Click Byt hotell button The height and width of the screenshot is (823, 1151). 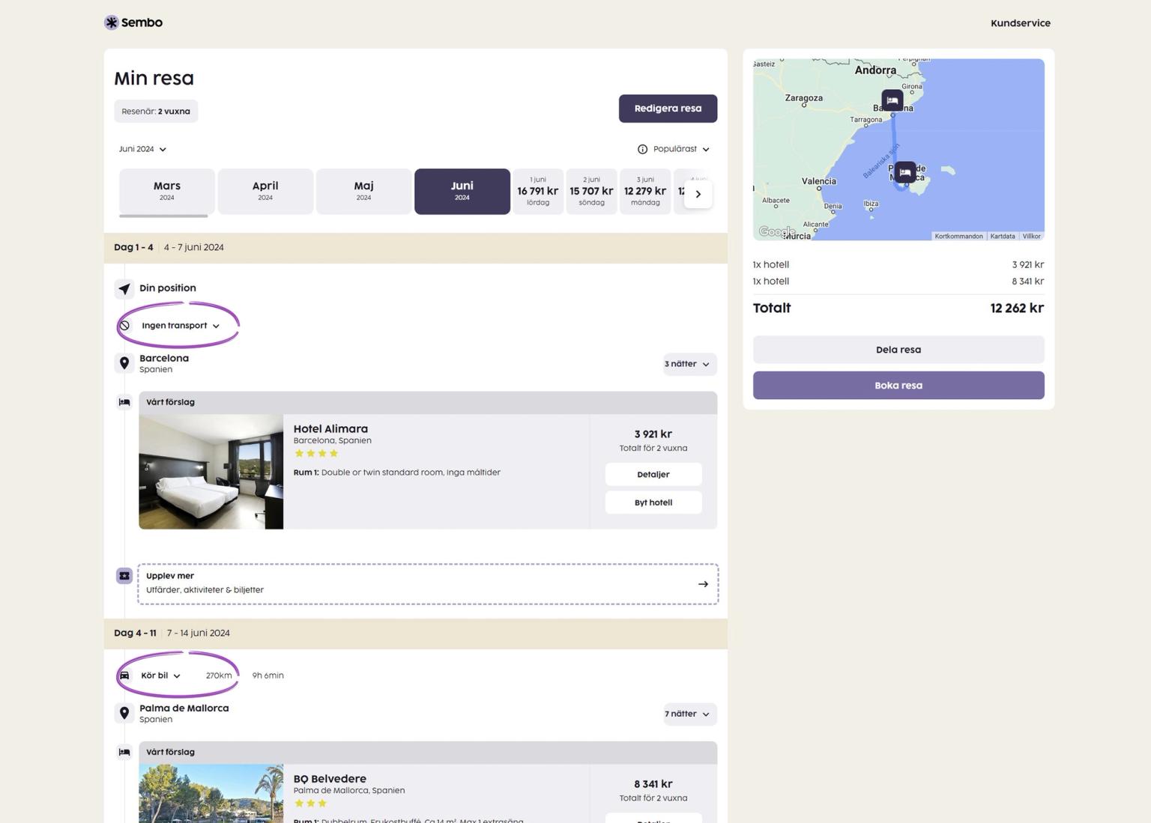coord(653,502)
